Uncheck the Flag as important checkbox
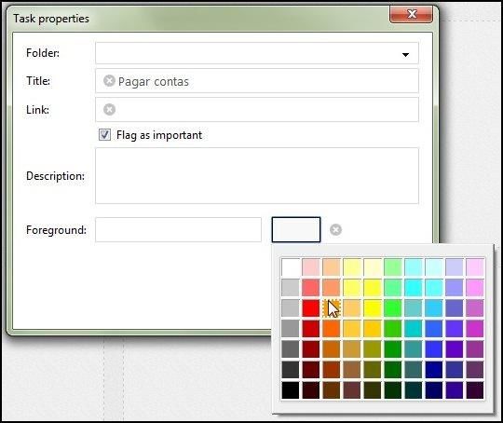Screen dimensions: 503x423 (104, 134)
